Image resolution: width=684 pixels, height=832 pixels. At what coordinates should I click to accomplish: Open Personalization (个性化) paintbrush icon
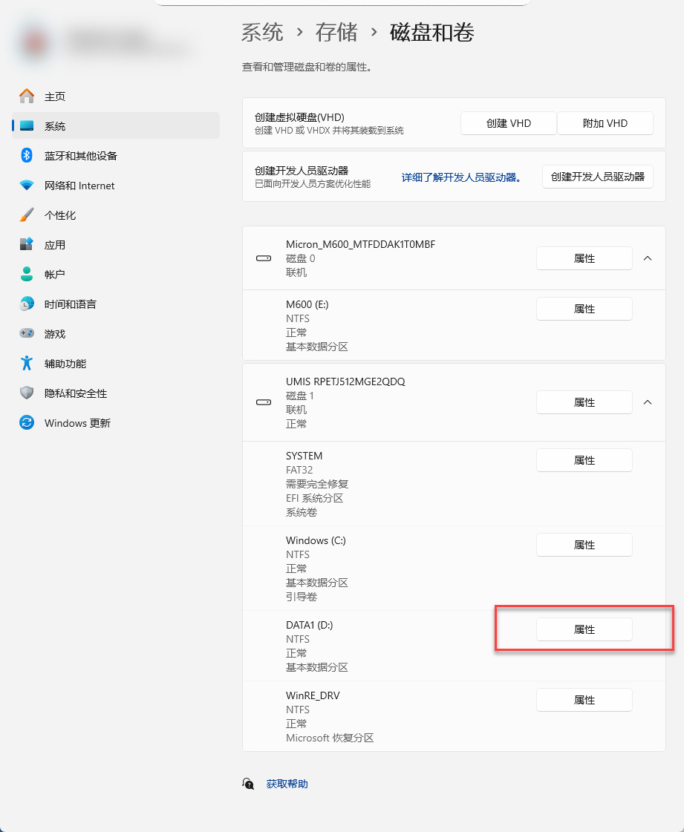point(27,215)
